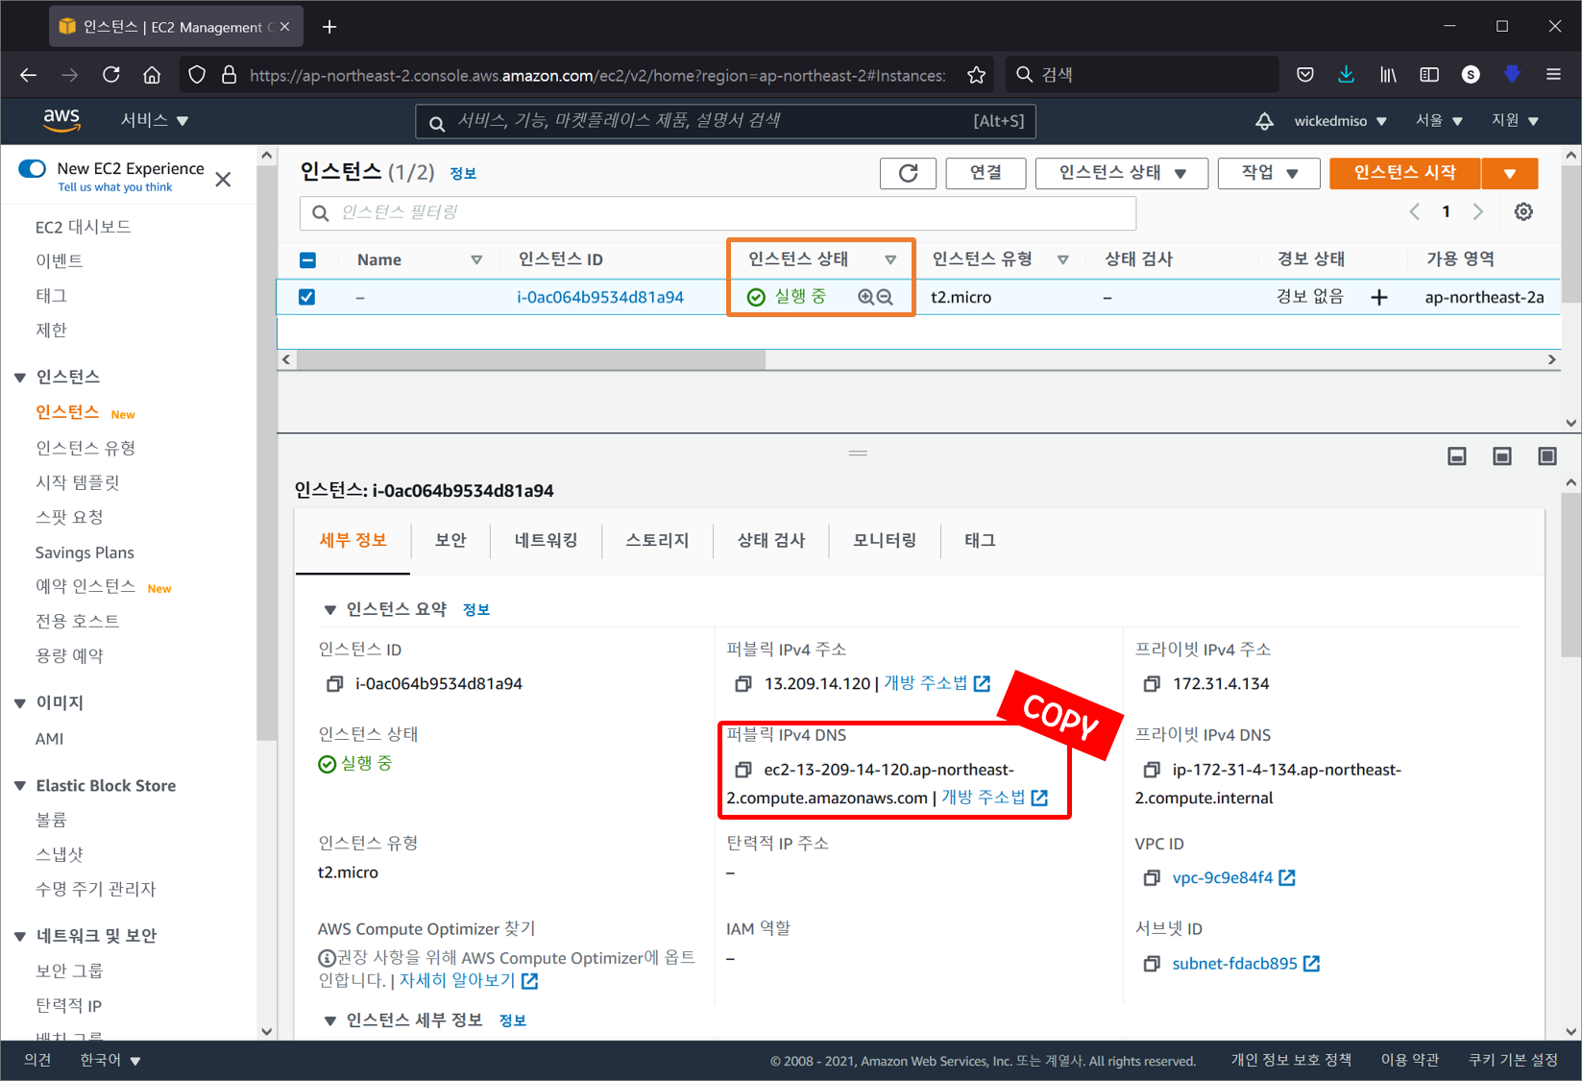Uncheck the selected instance row checkbox

pyautogui.click(x=306, y=297)
